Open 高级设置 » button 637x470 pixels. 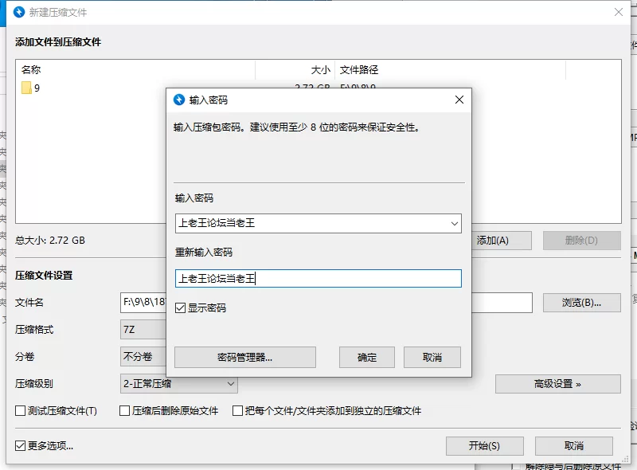pos(558,384)
